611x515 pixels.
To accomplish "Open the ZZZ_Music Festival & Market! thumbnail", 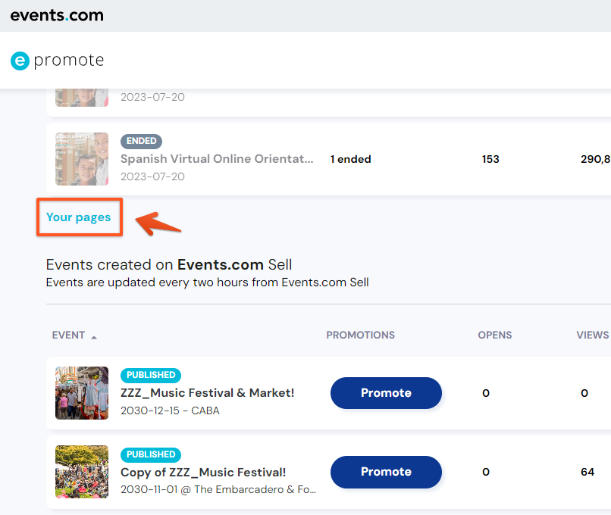I will pos(82,393).
